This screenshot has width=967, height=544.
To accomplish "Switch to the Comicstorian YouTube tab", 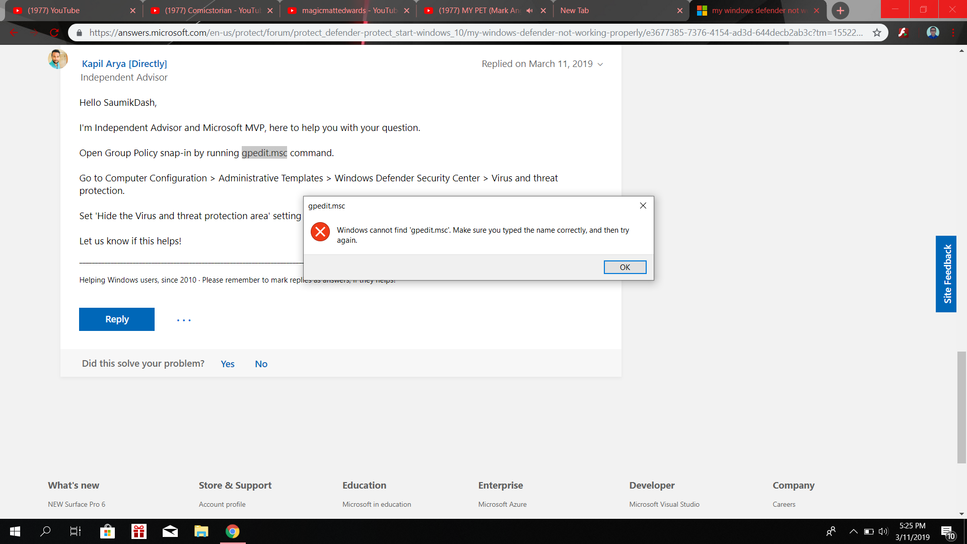I will coord(212,11).
